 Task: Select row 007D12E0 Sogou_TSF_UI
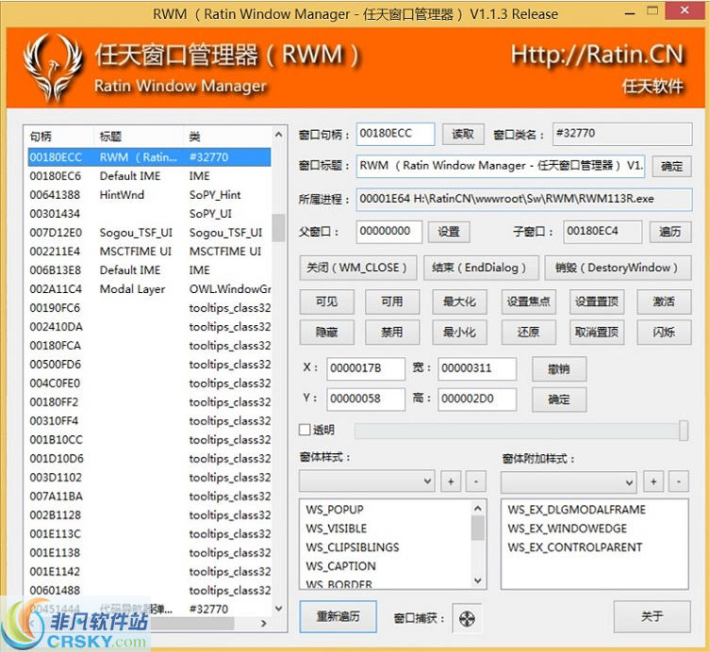tap(149, 233)
